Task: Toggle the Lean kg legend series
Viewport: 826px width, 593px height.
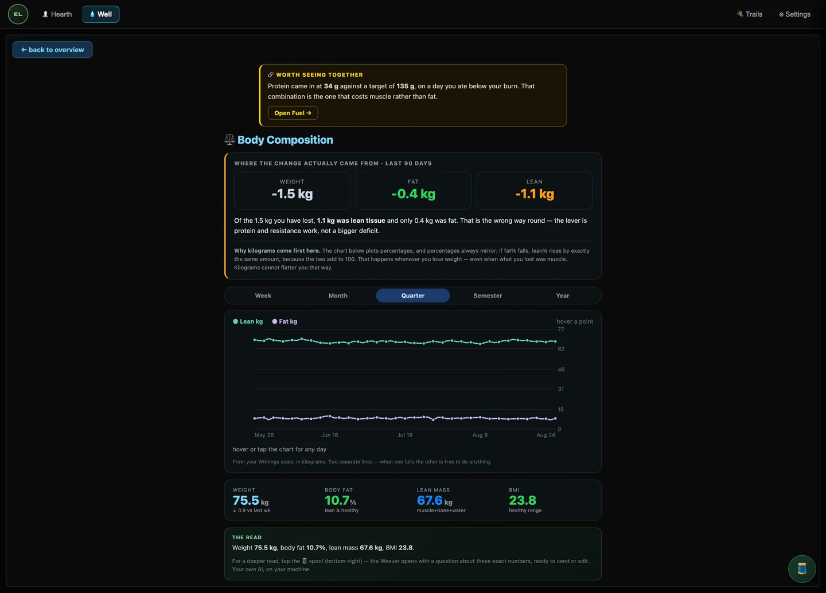Action: 248,321
